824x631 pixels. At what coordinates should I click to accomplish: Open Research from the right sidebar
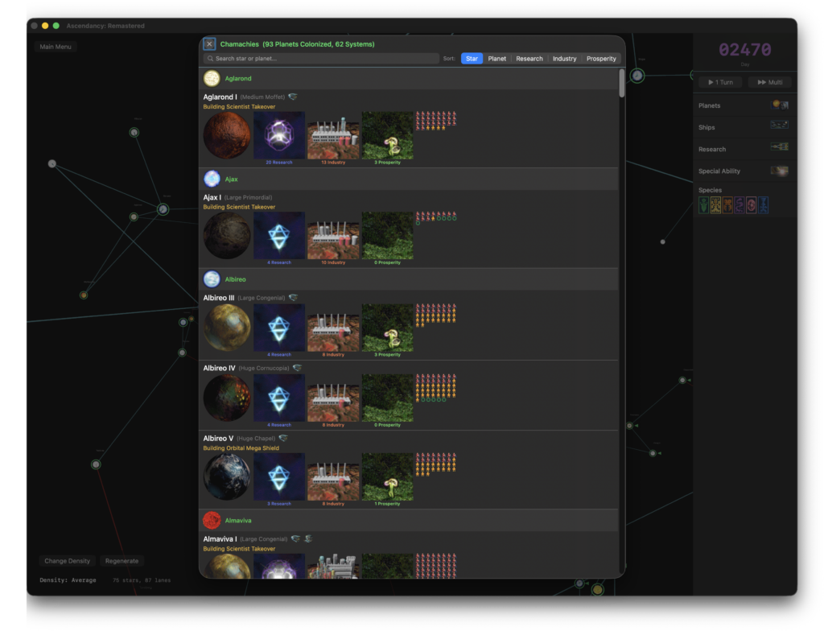click(744, 150)
